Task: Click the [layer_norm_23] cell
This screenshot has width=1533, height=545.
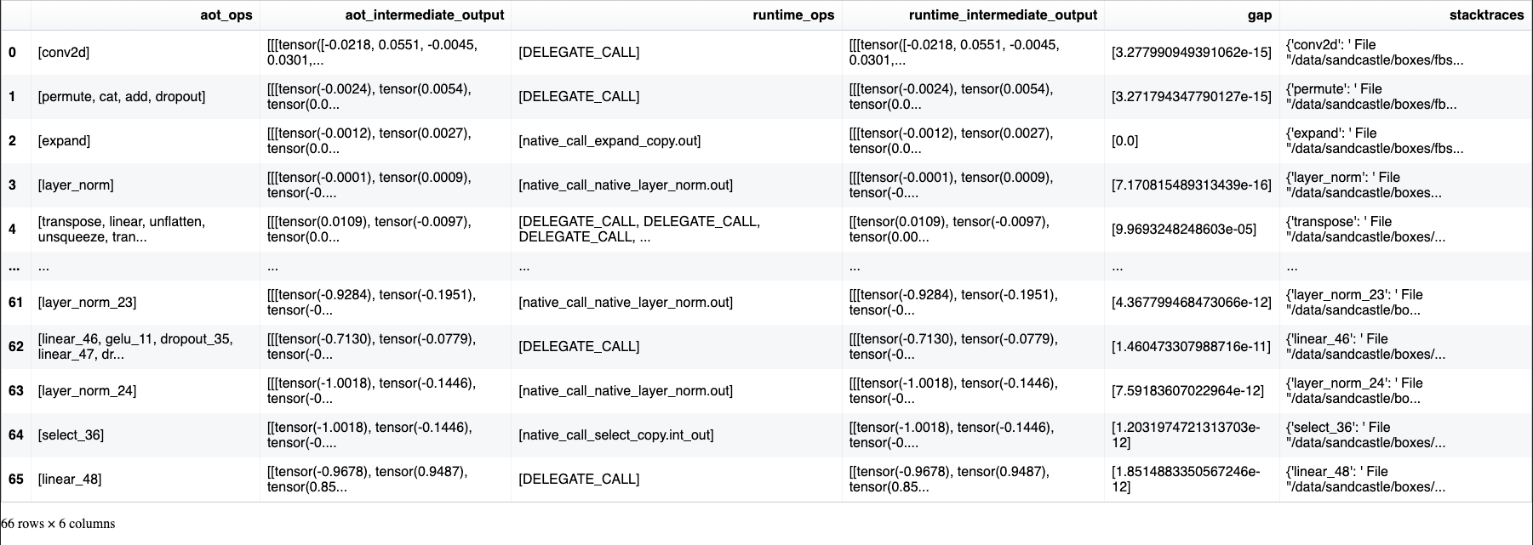Action: click(87, 303)
